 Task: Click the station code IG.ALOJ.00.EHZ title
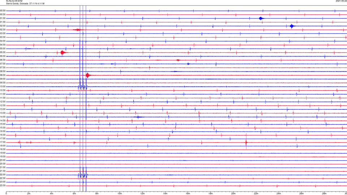pos(14,1)
